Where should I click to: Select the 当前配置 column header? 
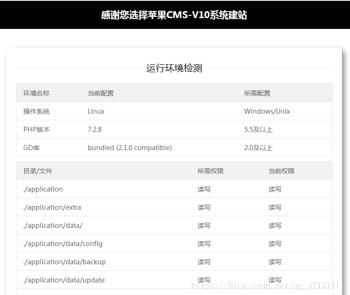101,93
